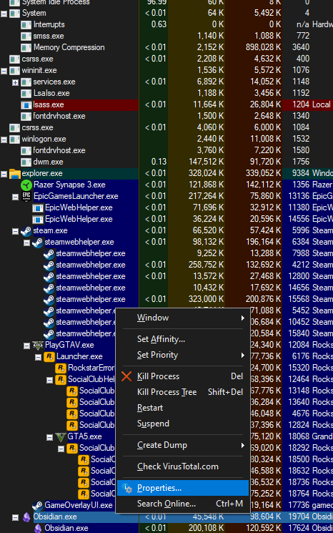Click Razer Synapse working set 142,112 K
The image size is (333, 533).
point(263,185)
